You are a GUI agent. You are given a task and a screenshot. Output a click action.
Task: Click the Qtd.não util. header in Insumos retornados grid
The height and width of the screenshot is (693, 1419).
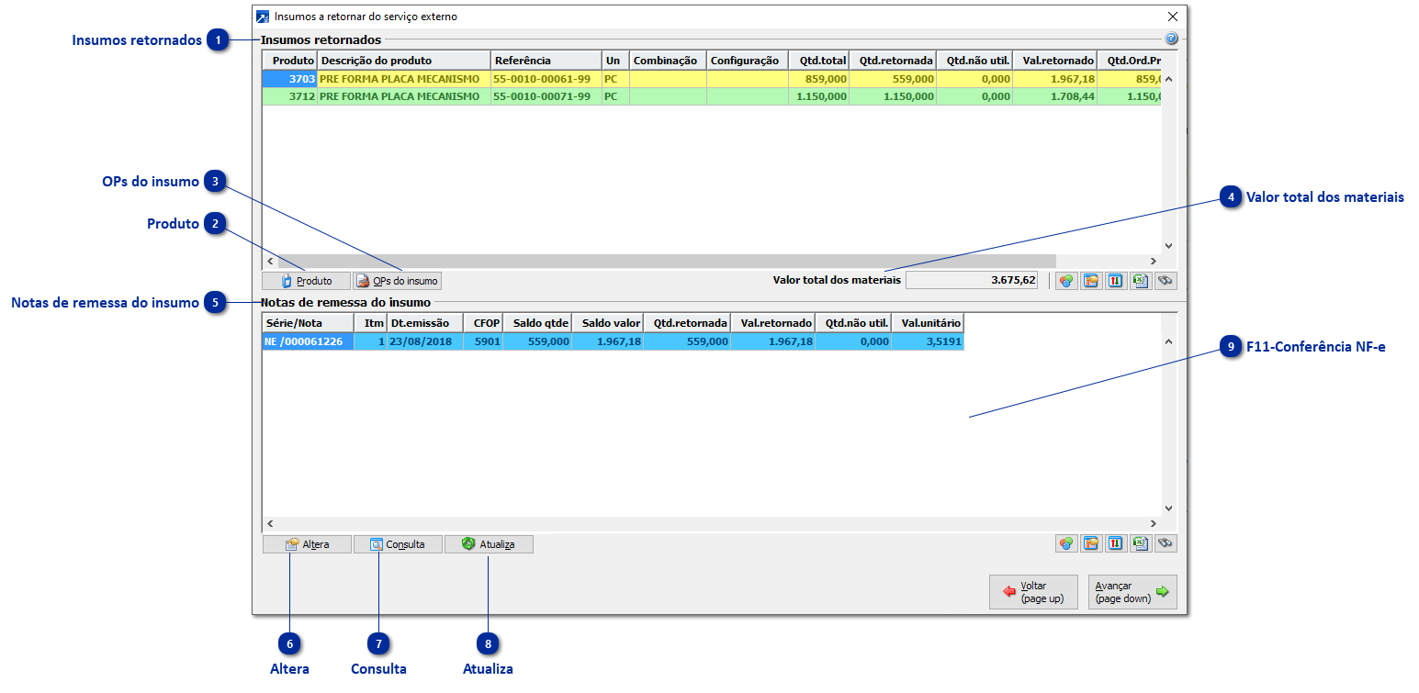tap(974, 61)
